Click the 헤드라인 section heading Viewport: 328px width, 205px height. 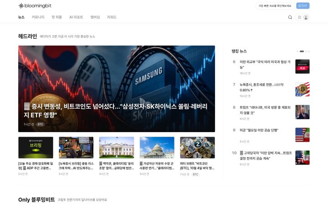pyautogui.click(x=27, y=36)
